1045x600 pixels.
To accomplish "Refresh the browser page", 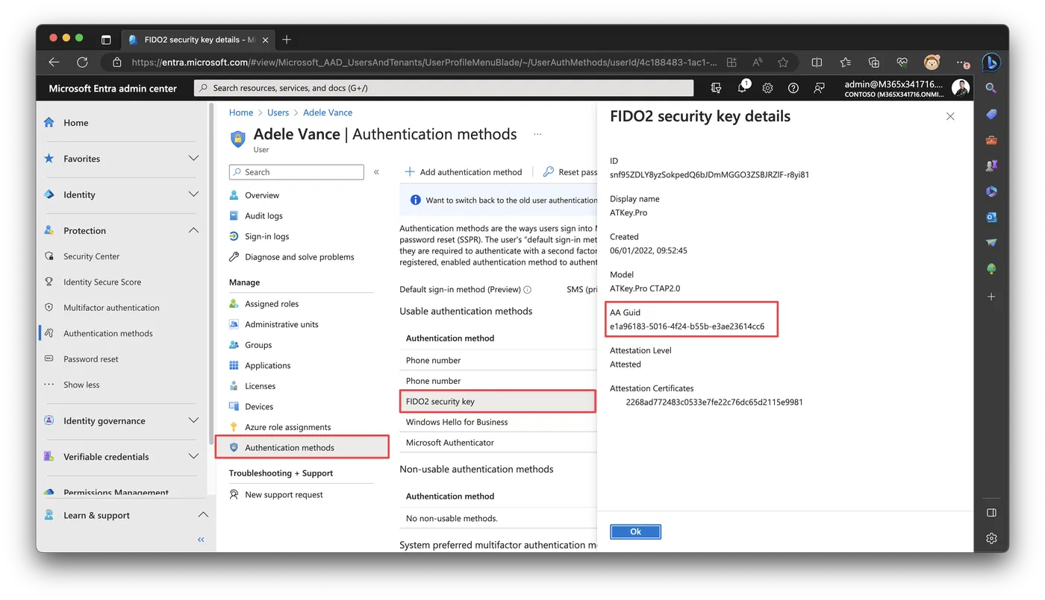I will tap(82, 63).
